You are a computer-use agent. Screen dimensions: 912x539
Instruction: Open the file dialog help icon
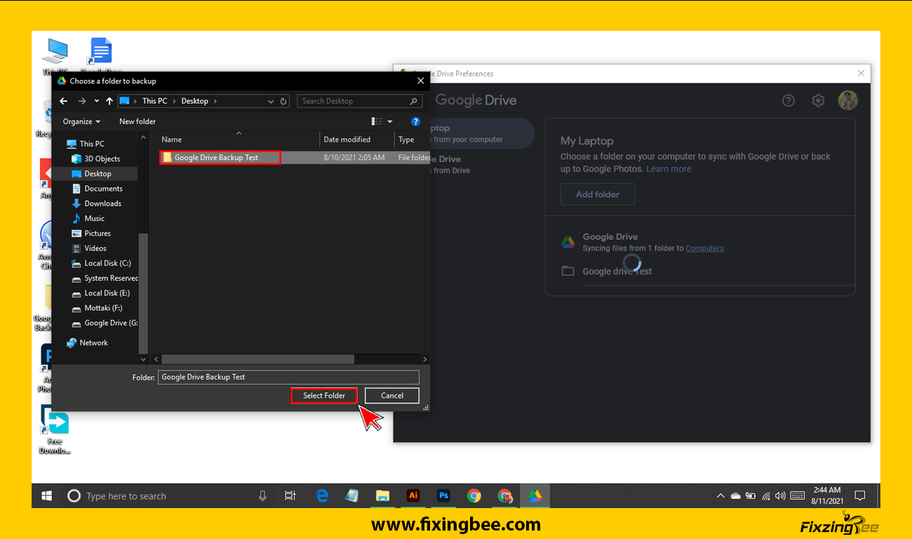click(x=415, y=121)
